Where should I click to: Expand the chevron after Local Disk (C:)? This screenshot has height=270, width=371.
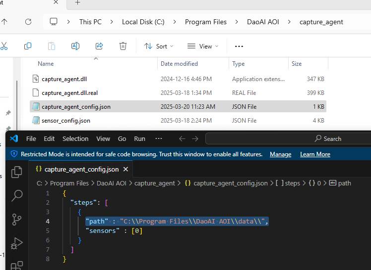175,22
